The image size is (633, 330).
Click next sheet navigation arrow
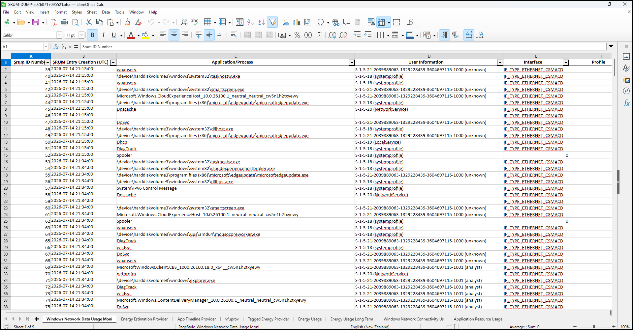tap(20, 319)
